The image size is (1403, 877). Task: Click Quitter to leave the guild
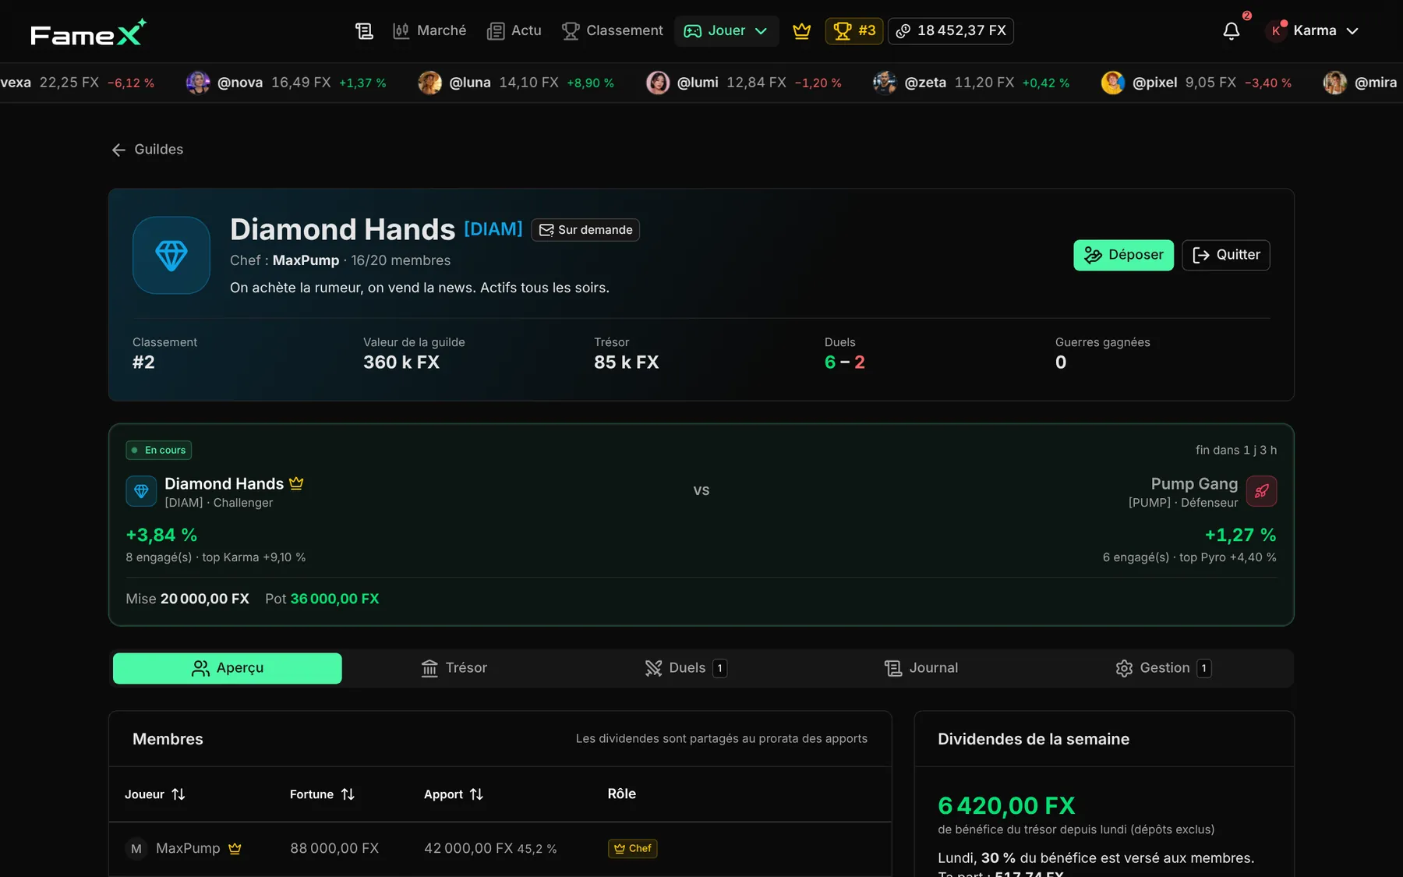click(x=1226, y=255)
